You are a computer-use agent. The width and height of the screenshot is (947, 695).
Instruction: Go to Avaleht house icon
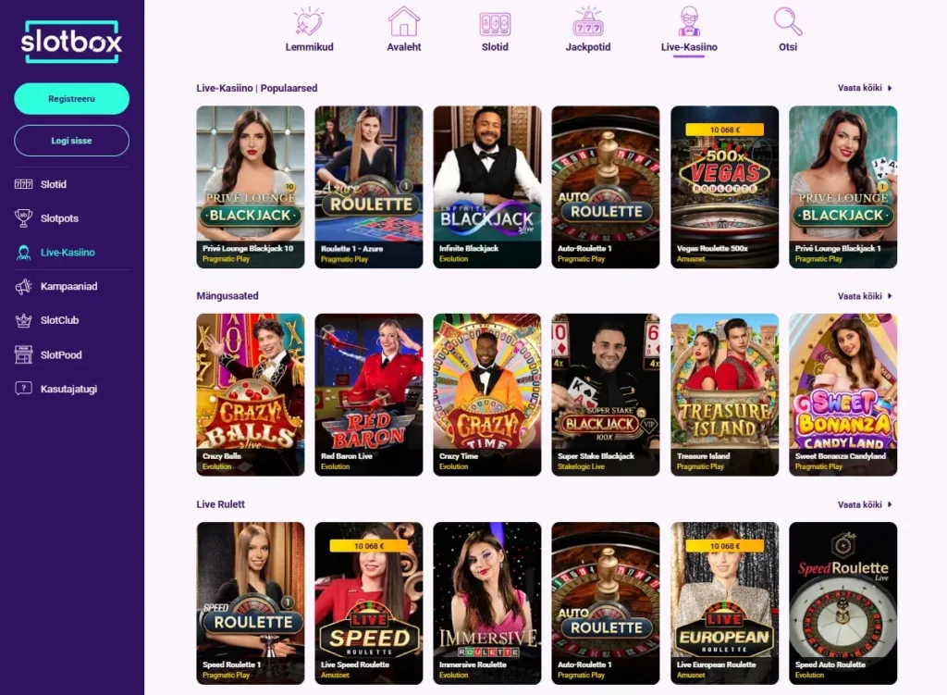(x=403, y=22)
